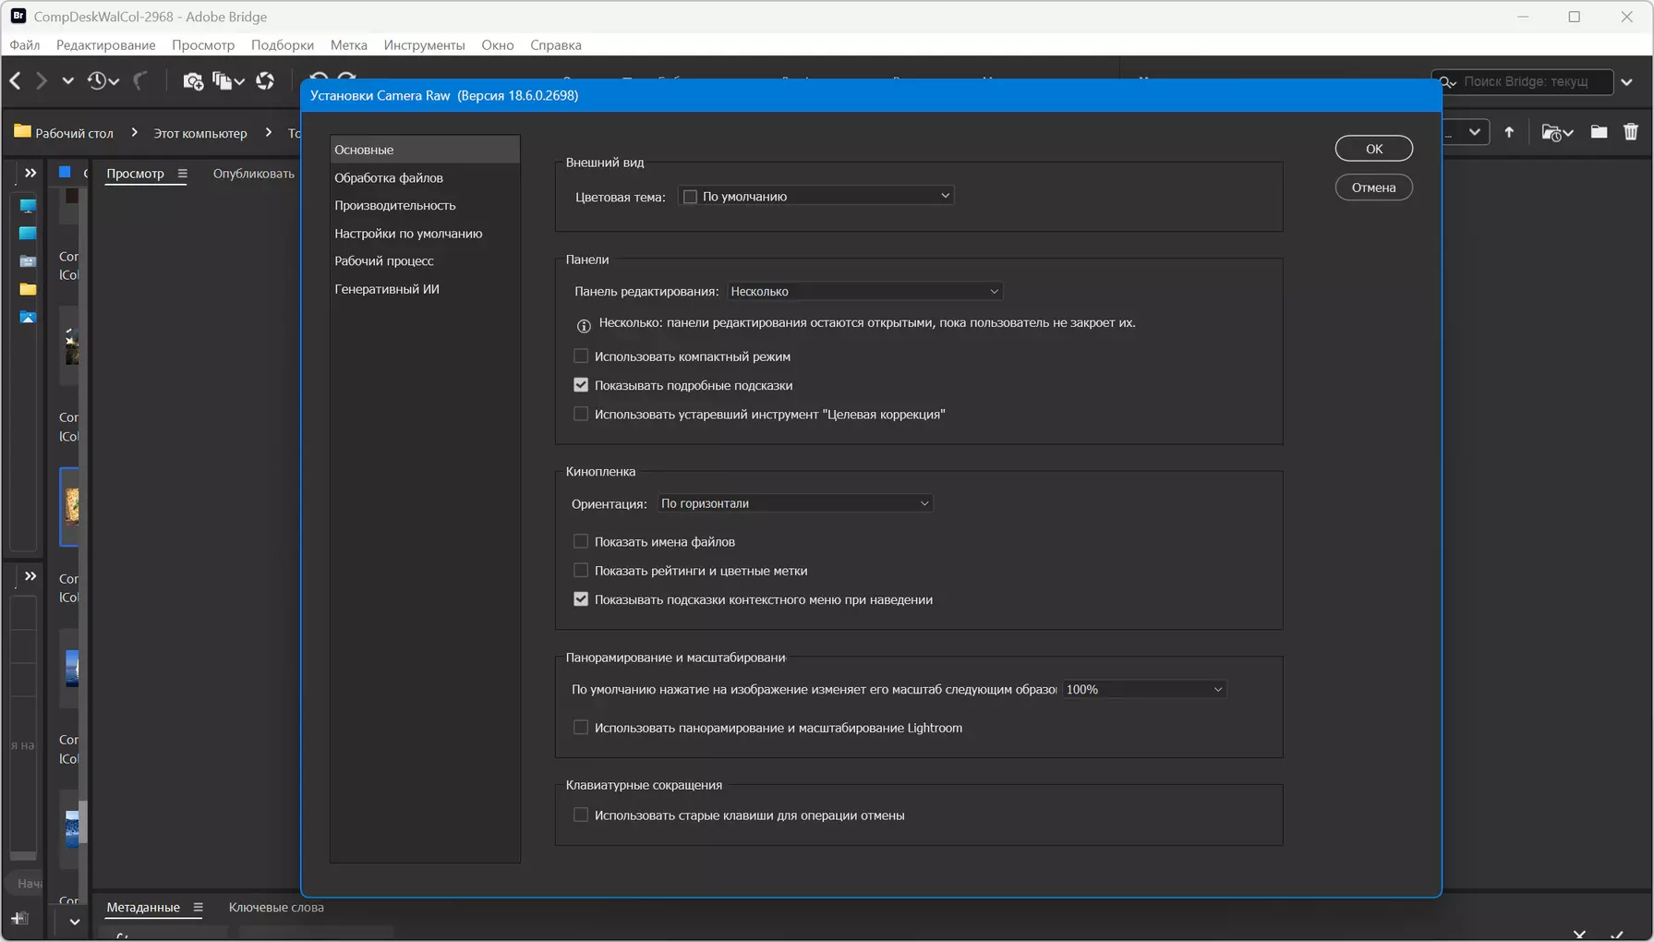Switch to the Опубликовать panel tab
Image resolution: width=1654 pixels, height=942 pixels.
click(254, 174)
